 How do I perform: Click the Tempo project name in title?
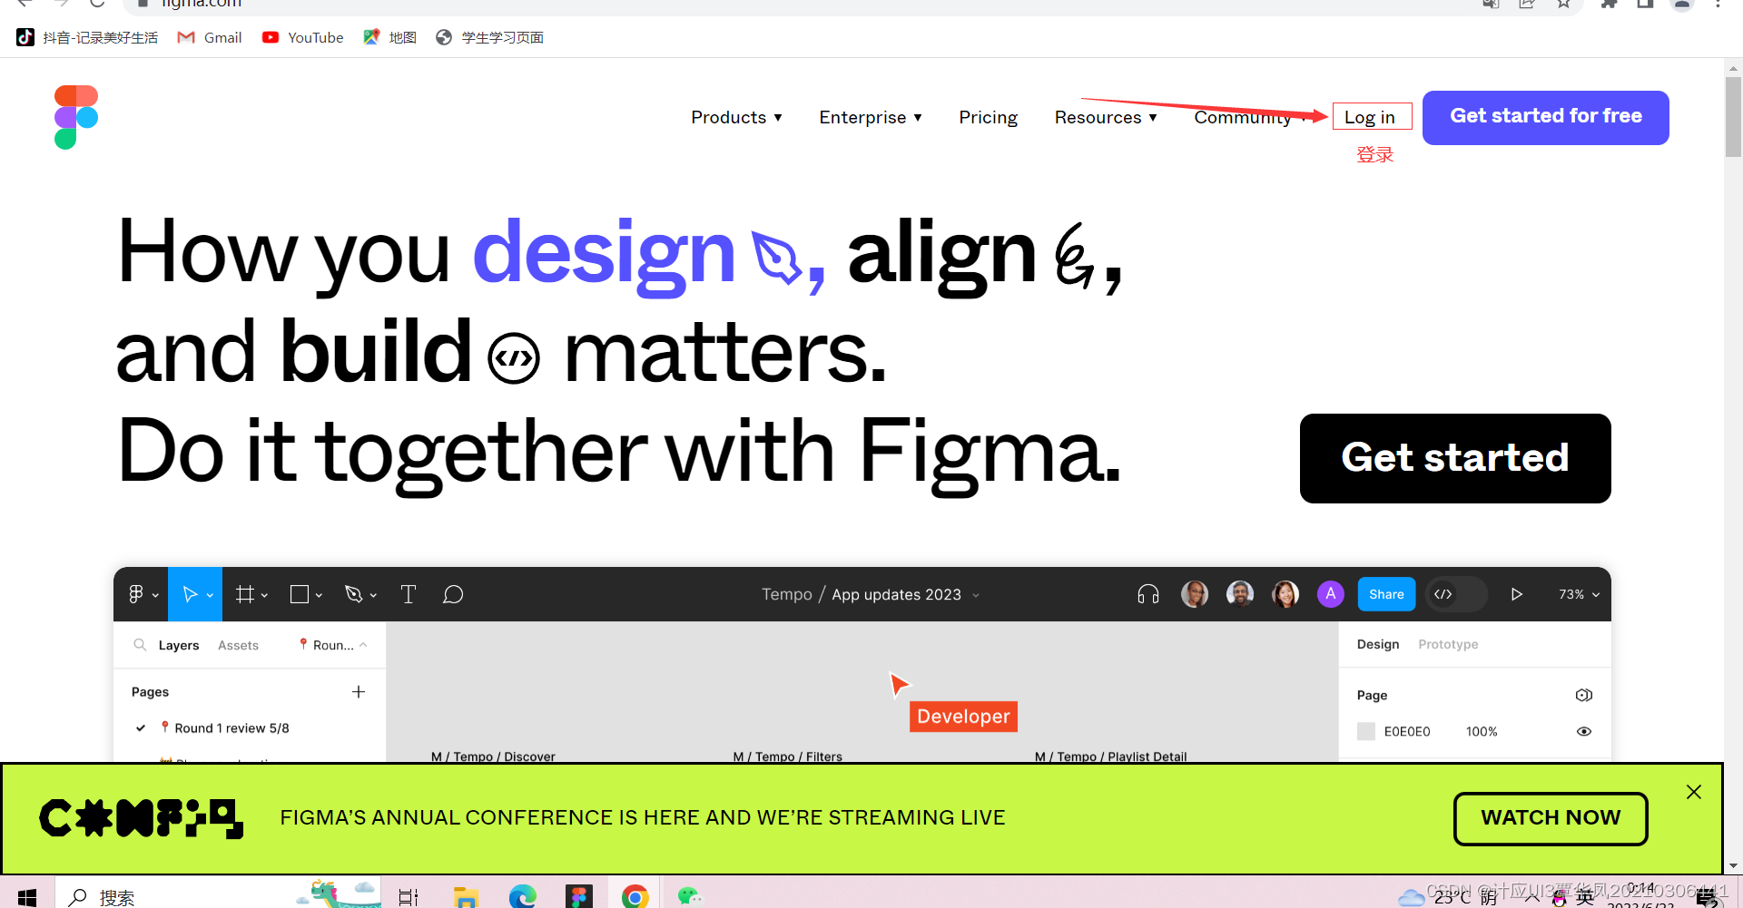click(786, 594)
